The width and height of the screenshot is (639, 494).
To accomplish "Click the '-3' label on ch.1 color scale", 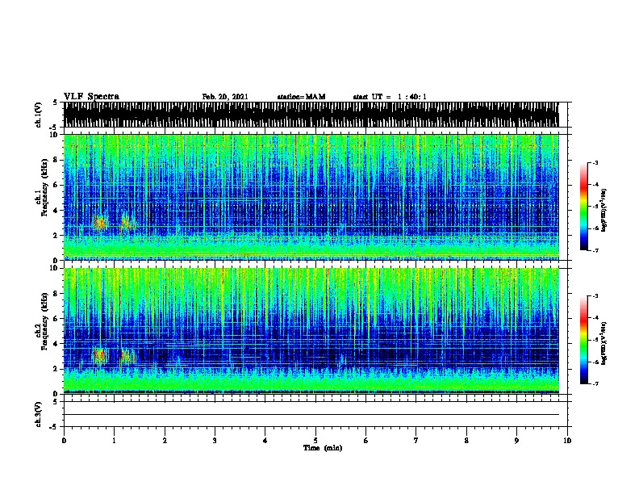I will click(x=595, y=163).
